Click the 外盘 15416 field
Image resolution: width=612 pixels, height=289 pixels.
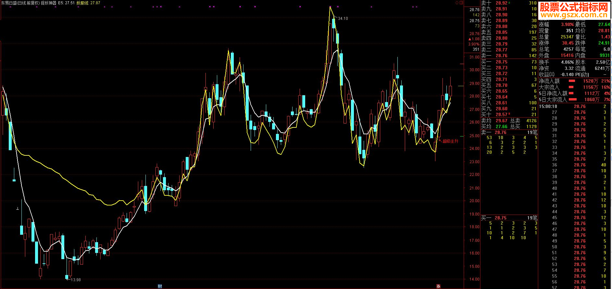click(x=556, y=55)
